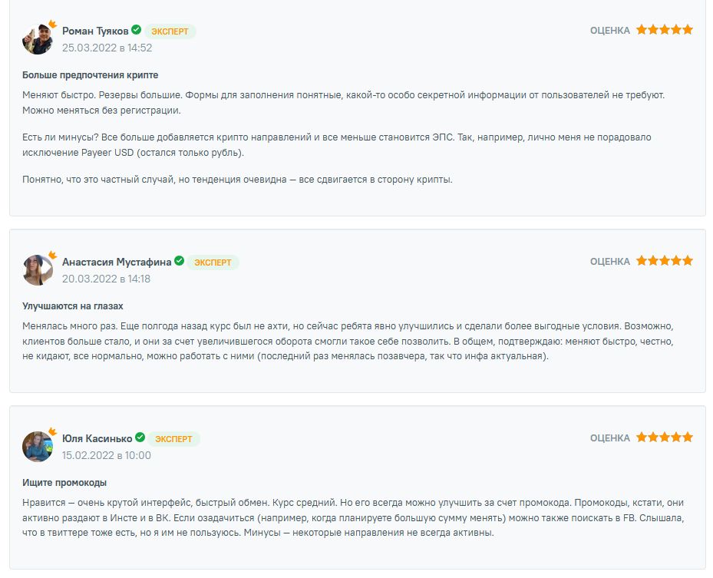Click the star rating on Юля Касинько's review
This screenshot has width=713, height=578.
(x=664, y=438)
